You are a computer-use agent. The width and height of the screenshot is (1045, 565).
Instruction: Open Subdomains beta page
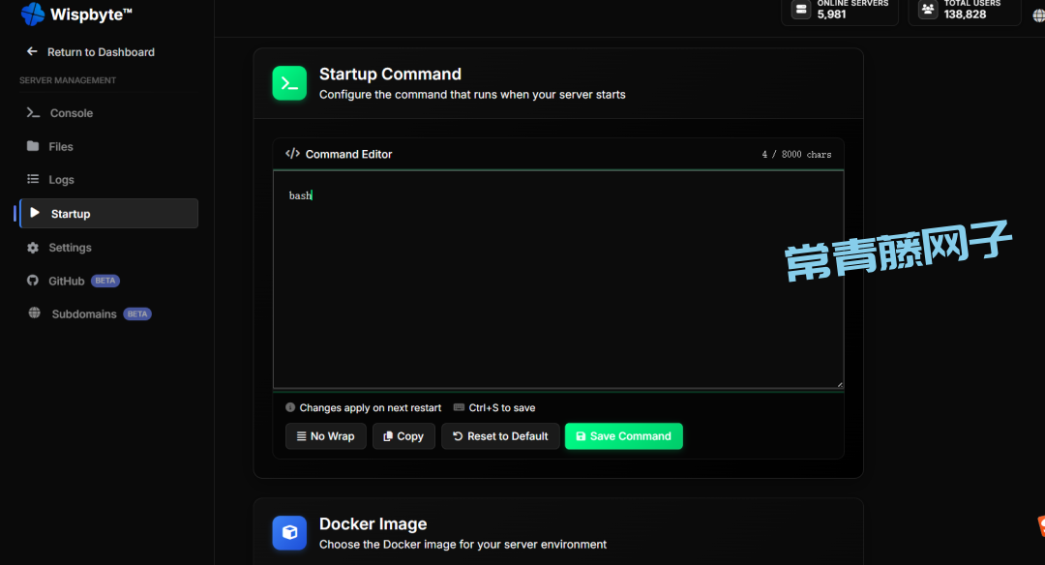coord(83,314)
